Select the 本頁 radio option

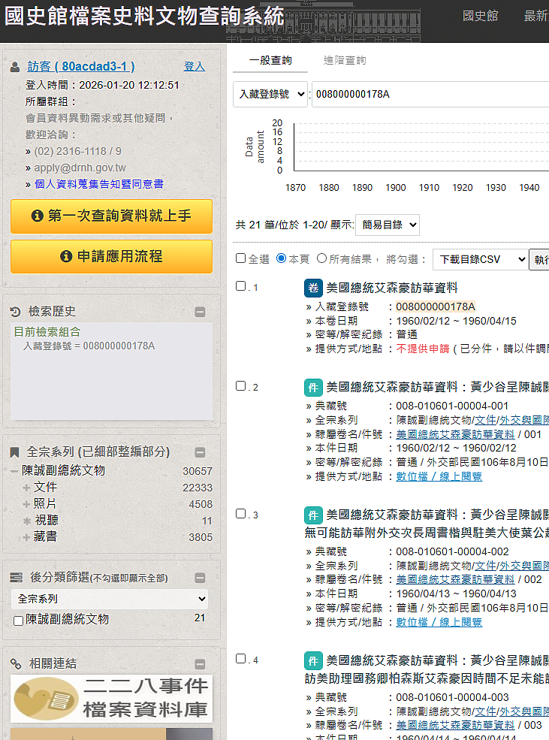[x=281, y=258]
